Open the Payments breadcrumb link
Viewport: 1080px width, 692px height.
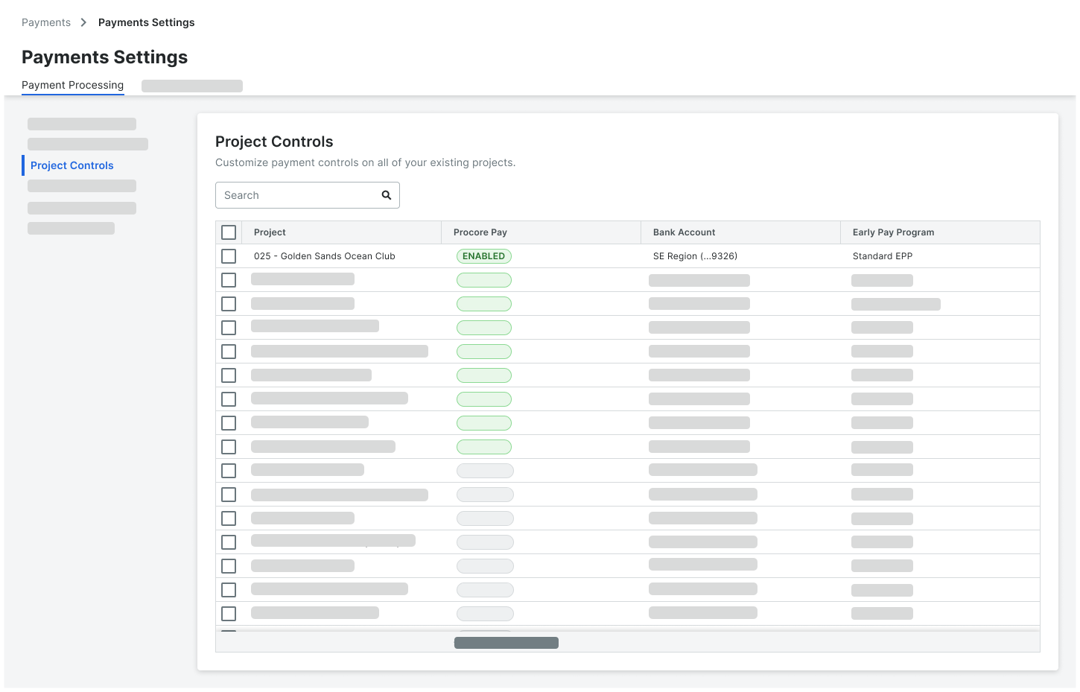pyautogui.click(x=45, y=22)
